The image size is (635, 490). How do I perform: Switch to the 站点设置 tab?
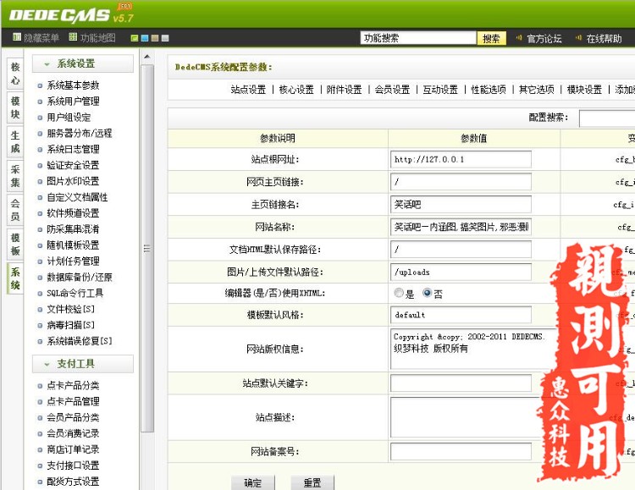[x=248, y=90]
